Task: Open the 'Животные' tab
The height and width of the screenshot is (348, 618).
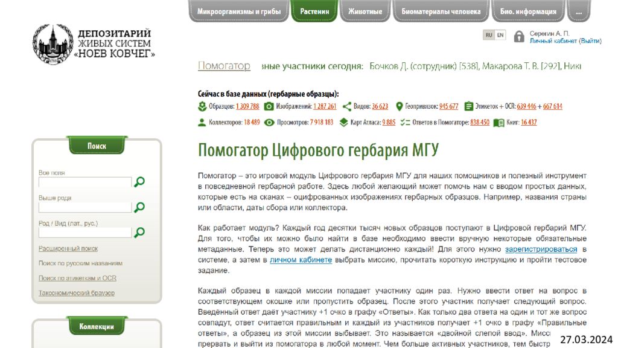Action: 365,11
